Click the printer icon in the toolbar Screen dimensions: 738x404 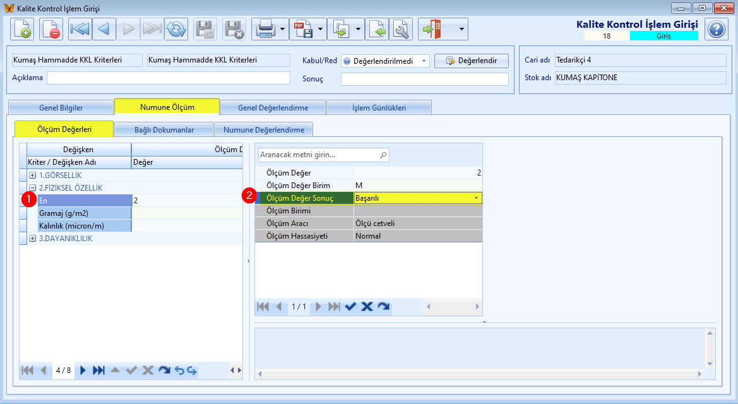pos(265,29)
